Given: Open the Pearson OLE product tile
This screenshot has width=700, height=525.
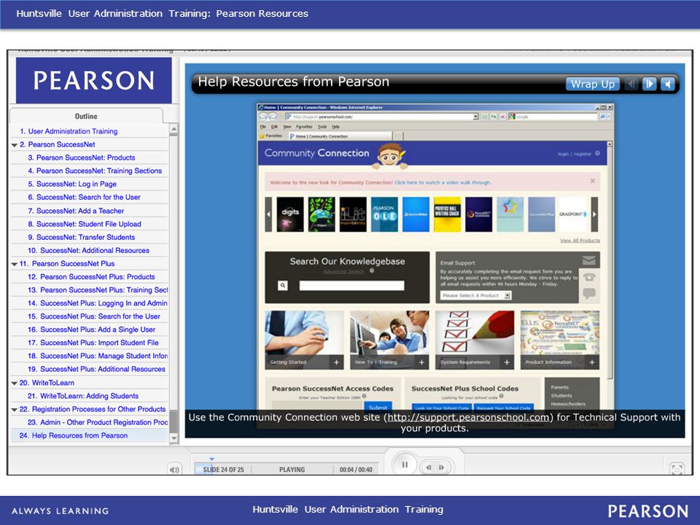Looking at the screenshot, I should pos(384,214).
